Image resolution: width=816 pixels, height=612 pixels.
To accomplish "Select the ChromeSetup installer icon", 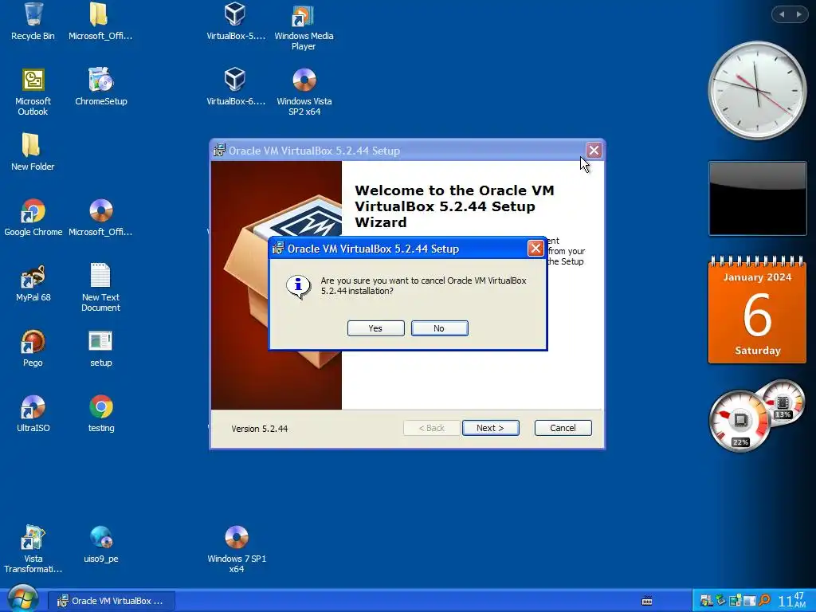I will pos(101,88).
